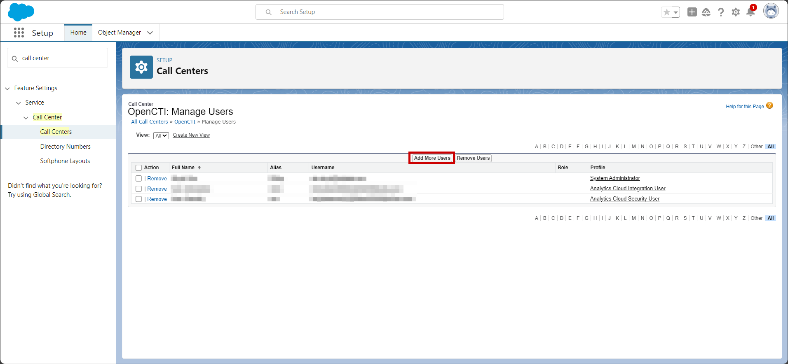The width and height of the screenshot is (788, 364).
Task: Click the Add More Users button
Action: point(432,158)
